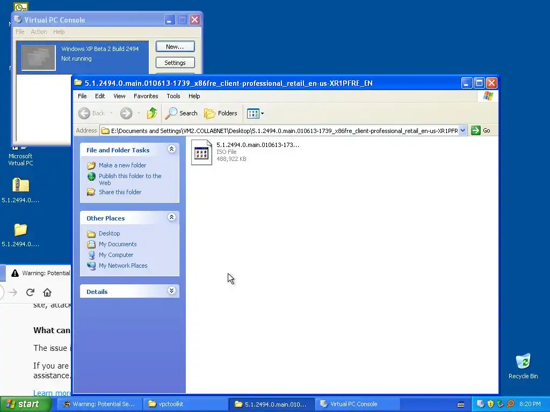Click the Learn more link in browser

(x=52, y=393)
